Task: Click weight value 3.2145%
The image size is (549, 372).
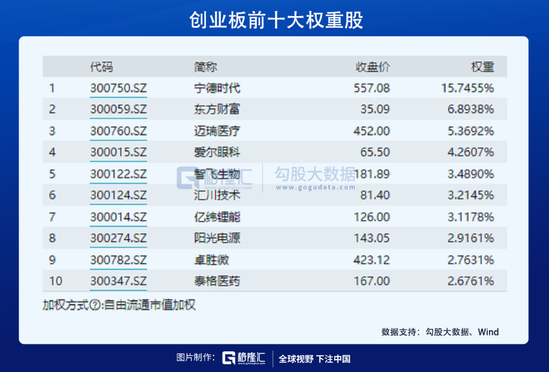Action: tap(470, 195)
